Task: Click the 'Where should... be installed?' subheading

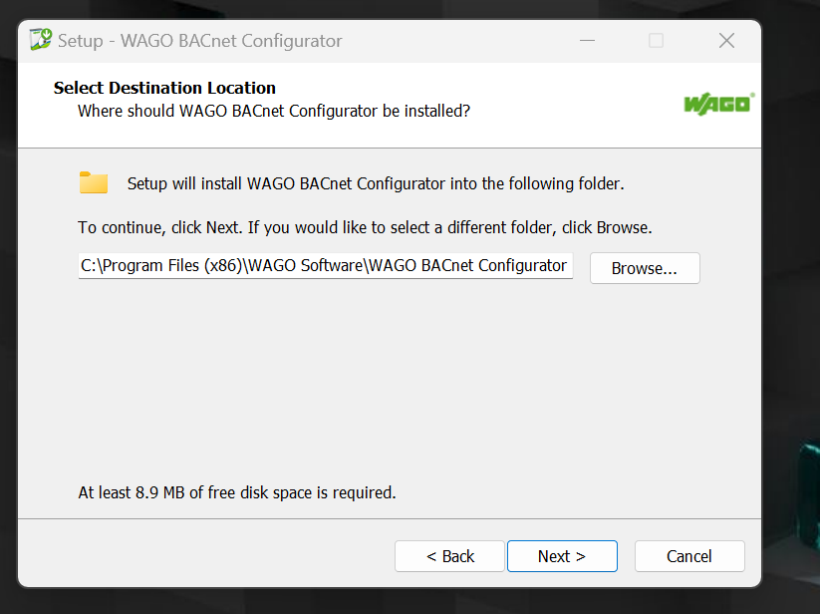Action: coord(274,111)
